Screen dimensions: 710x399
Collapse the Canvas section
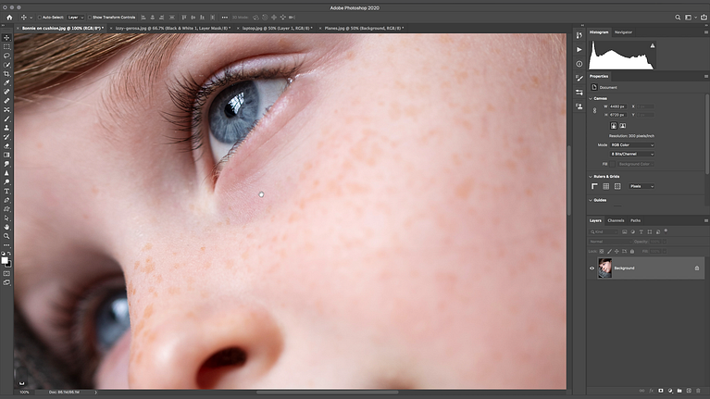[591, 98]
